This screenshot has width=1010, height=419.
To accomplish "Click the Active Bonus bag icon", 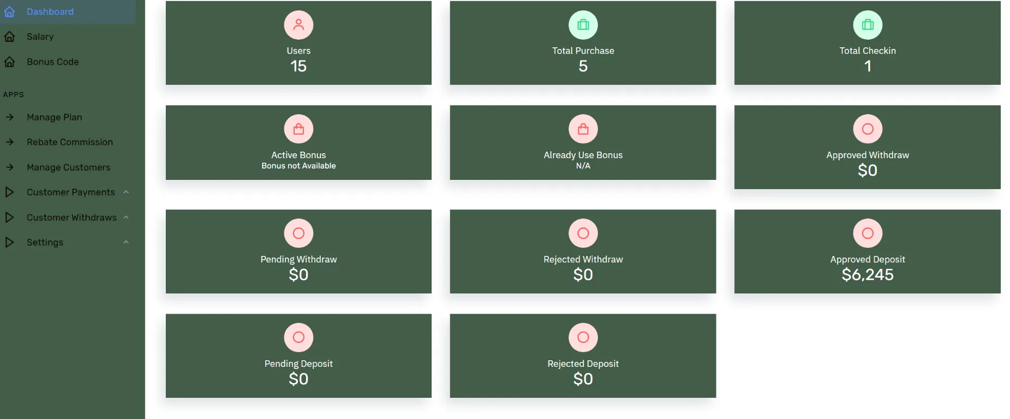I will [x=298, y=129].
